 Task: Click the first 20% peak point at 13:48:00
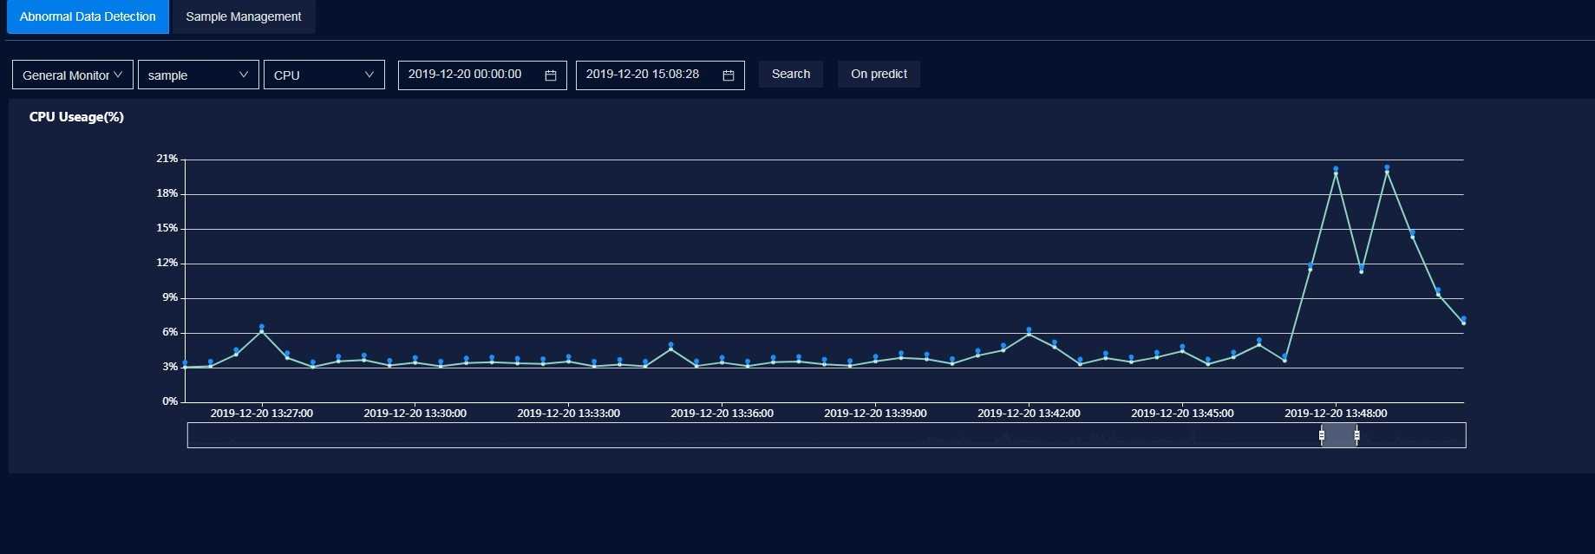click(x=1336, y=173)
